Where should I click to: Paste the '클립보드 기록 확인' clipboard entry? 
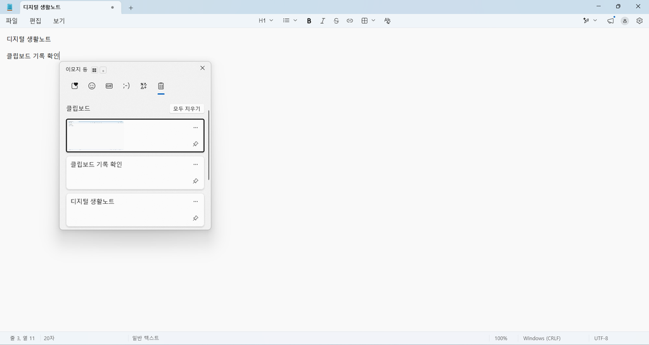(x=135, y=173)
